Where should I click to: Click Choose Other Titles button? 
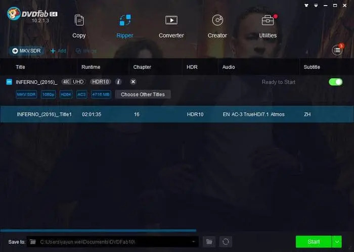[x=143, y=94]
